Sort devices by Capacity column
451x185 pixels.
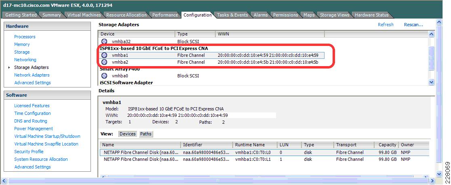pos(386,145)
